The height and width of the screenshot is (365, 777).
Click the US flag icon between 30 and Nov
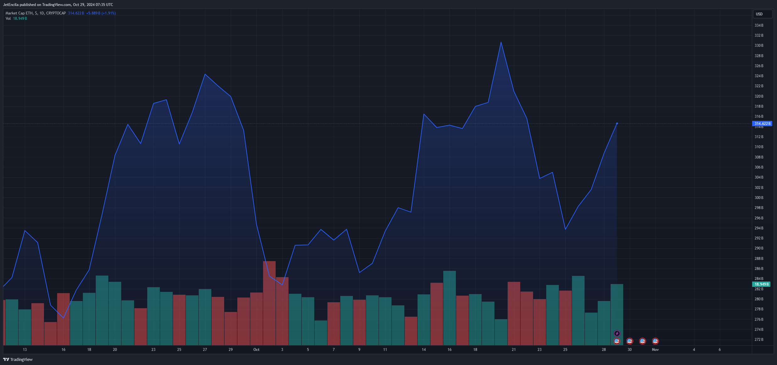[642, 341]
